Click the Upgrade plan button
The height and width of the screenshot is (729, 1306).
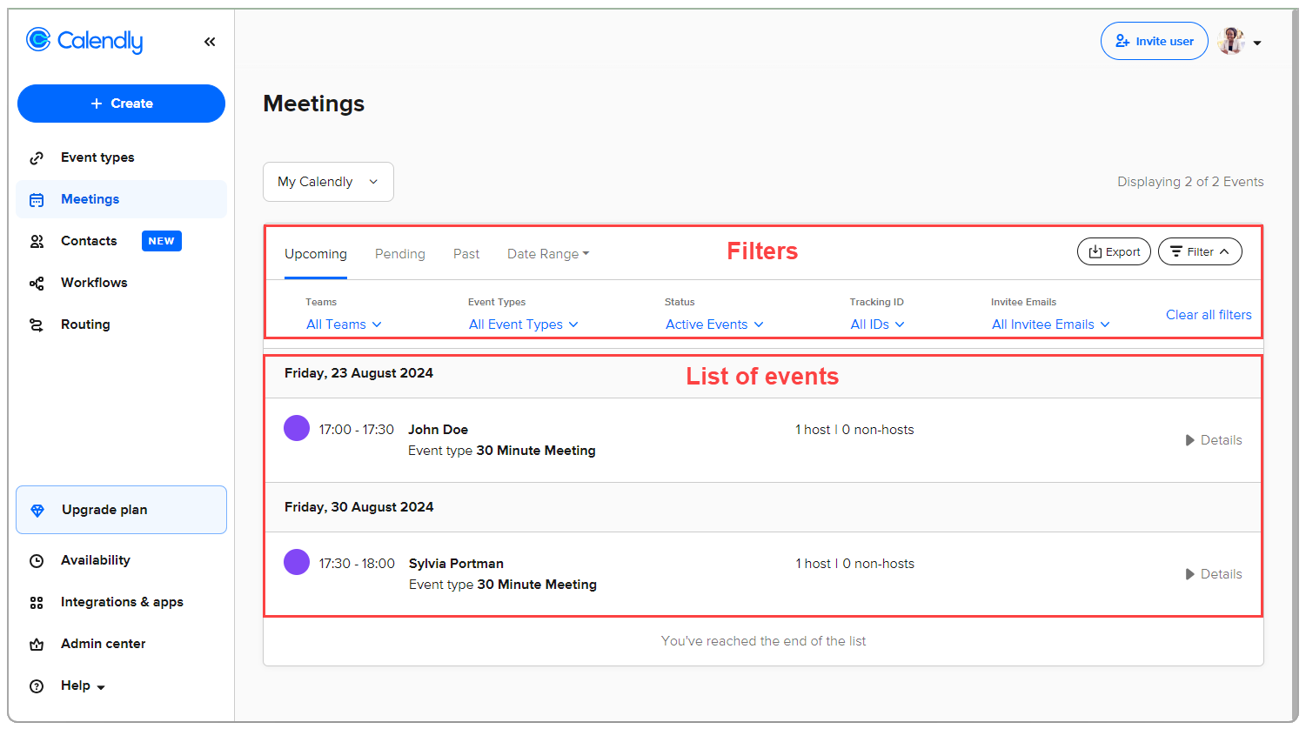[x=121, y=510]
